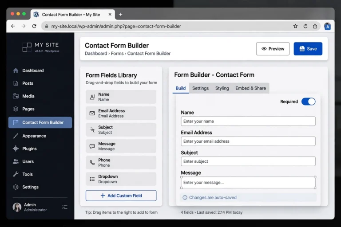
Task: Click the 'Changes are auto-saved' notice text
Action: 213,198
